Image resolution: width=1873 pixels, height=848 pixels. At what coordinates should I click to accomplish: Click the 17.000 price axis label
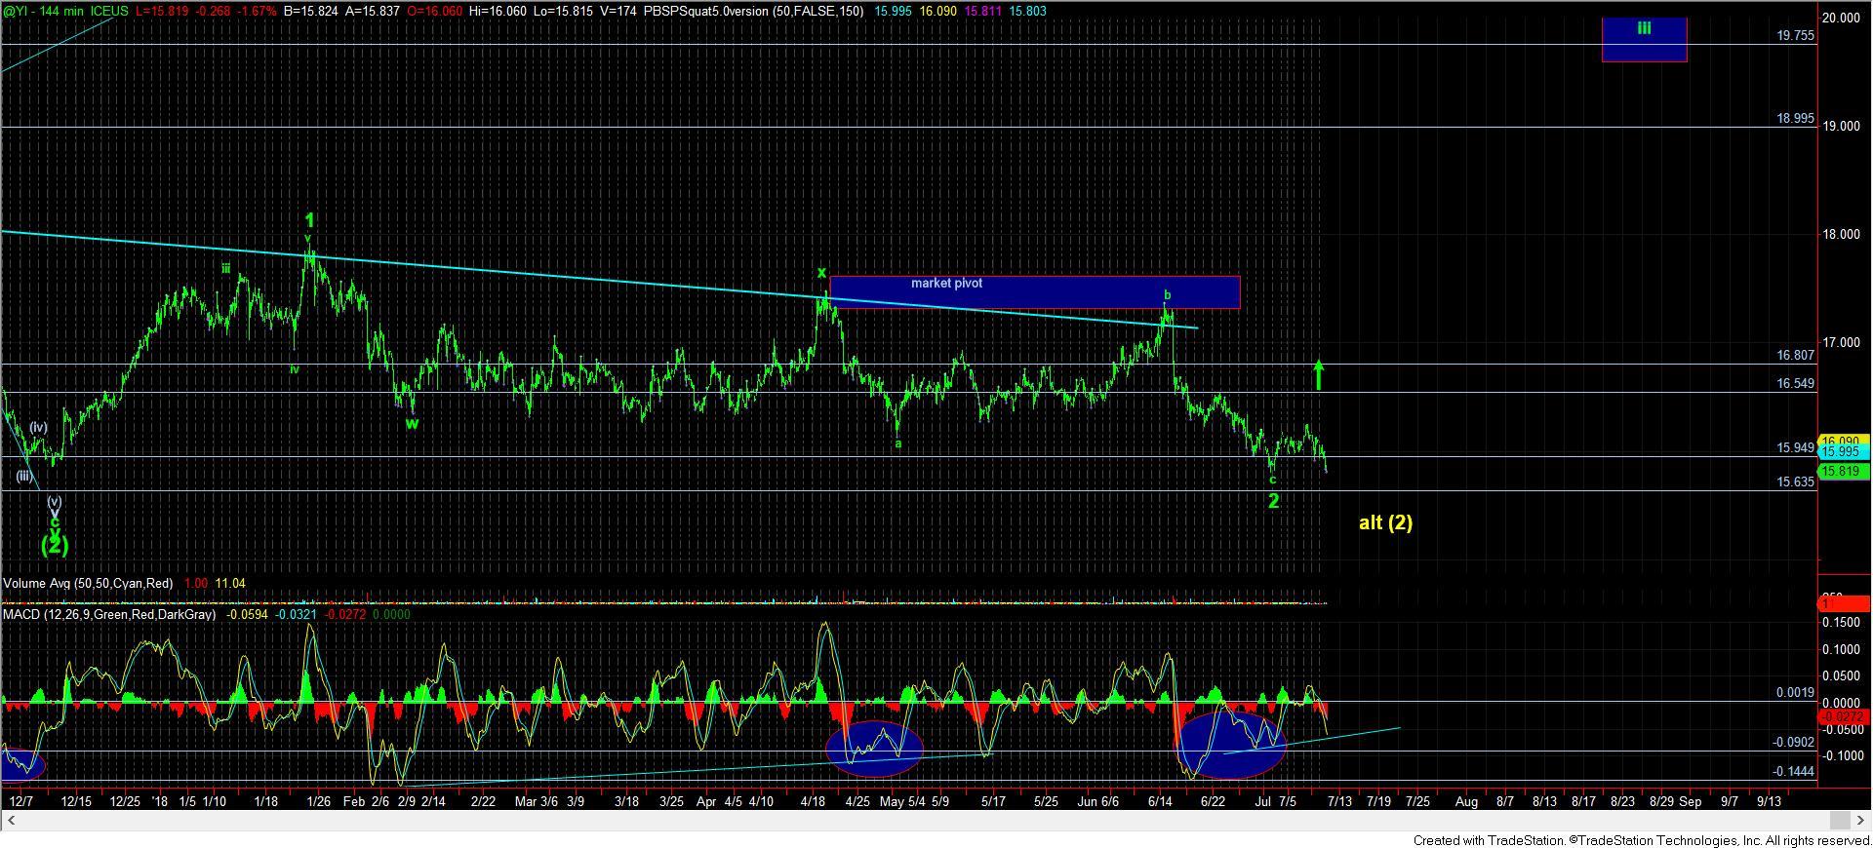(1844, 342)
